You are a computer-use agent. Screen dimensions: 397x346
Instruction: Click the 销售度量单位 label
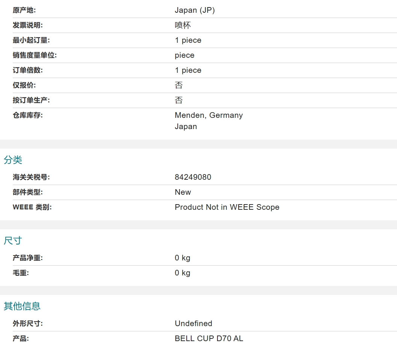coord(35,55)
